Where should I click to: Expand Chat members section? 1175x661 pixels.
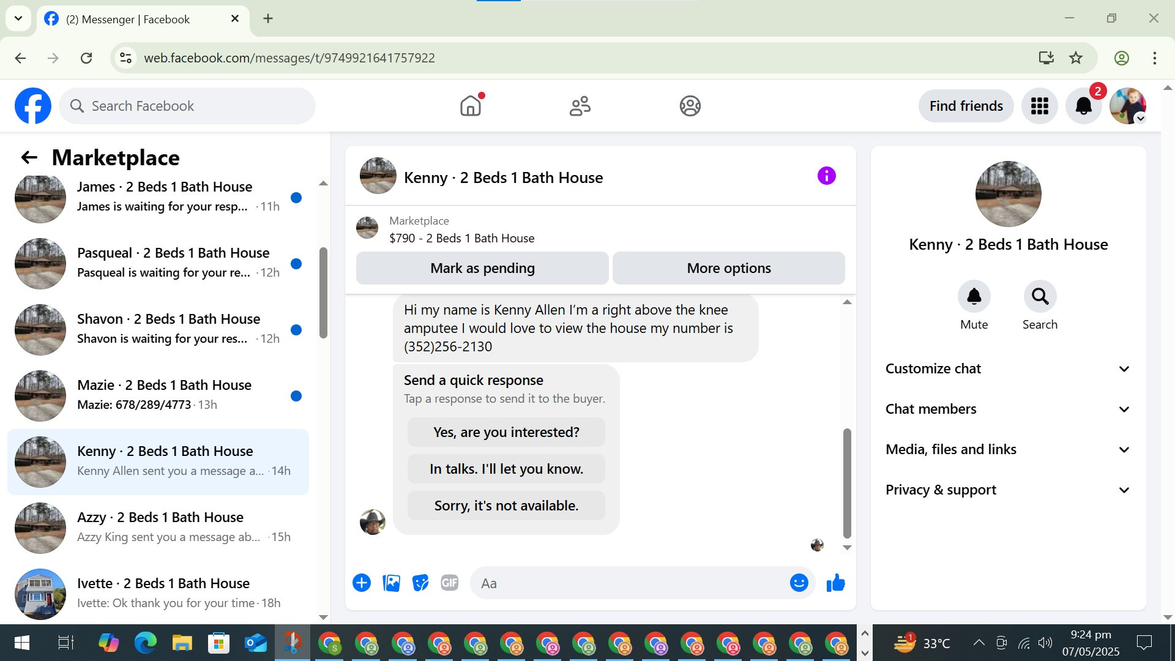tap(1007, 409)
